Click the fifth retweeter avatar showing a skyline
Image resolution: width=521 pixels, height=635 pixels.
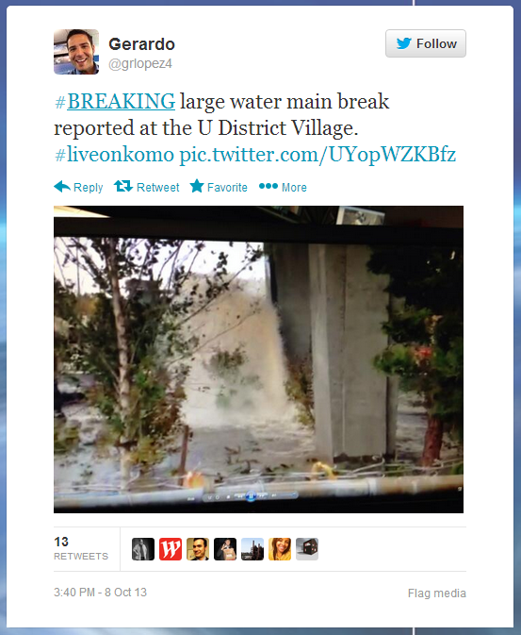point(252,549)
